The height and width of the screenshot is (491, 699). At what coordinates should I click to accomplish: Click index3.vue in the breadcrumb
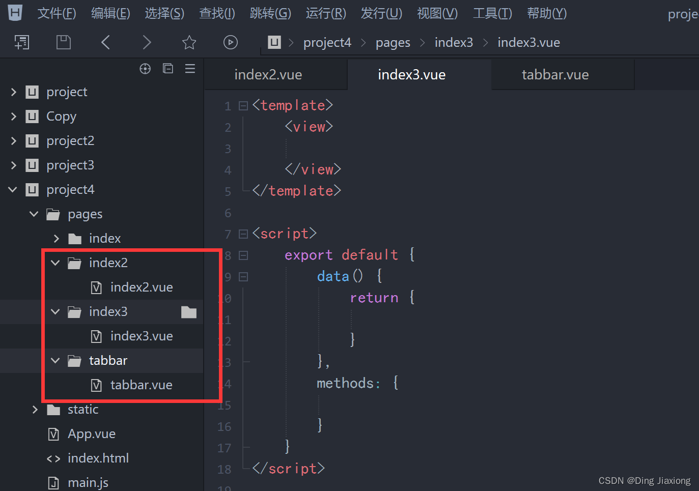click(x=528, y=43)
